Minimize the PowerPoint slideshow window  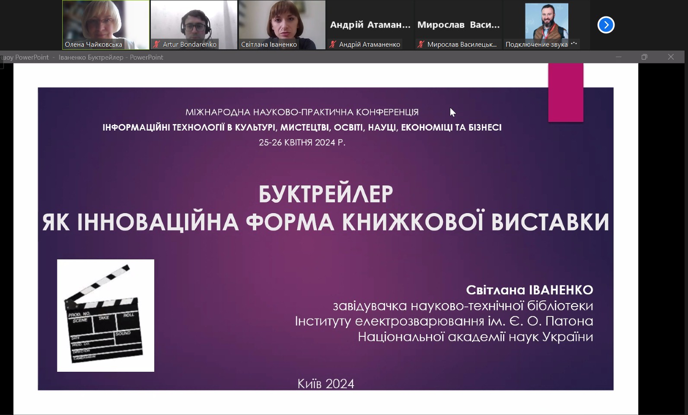(618, 57)
